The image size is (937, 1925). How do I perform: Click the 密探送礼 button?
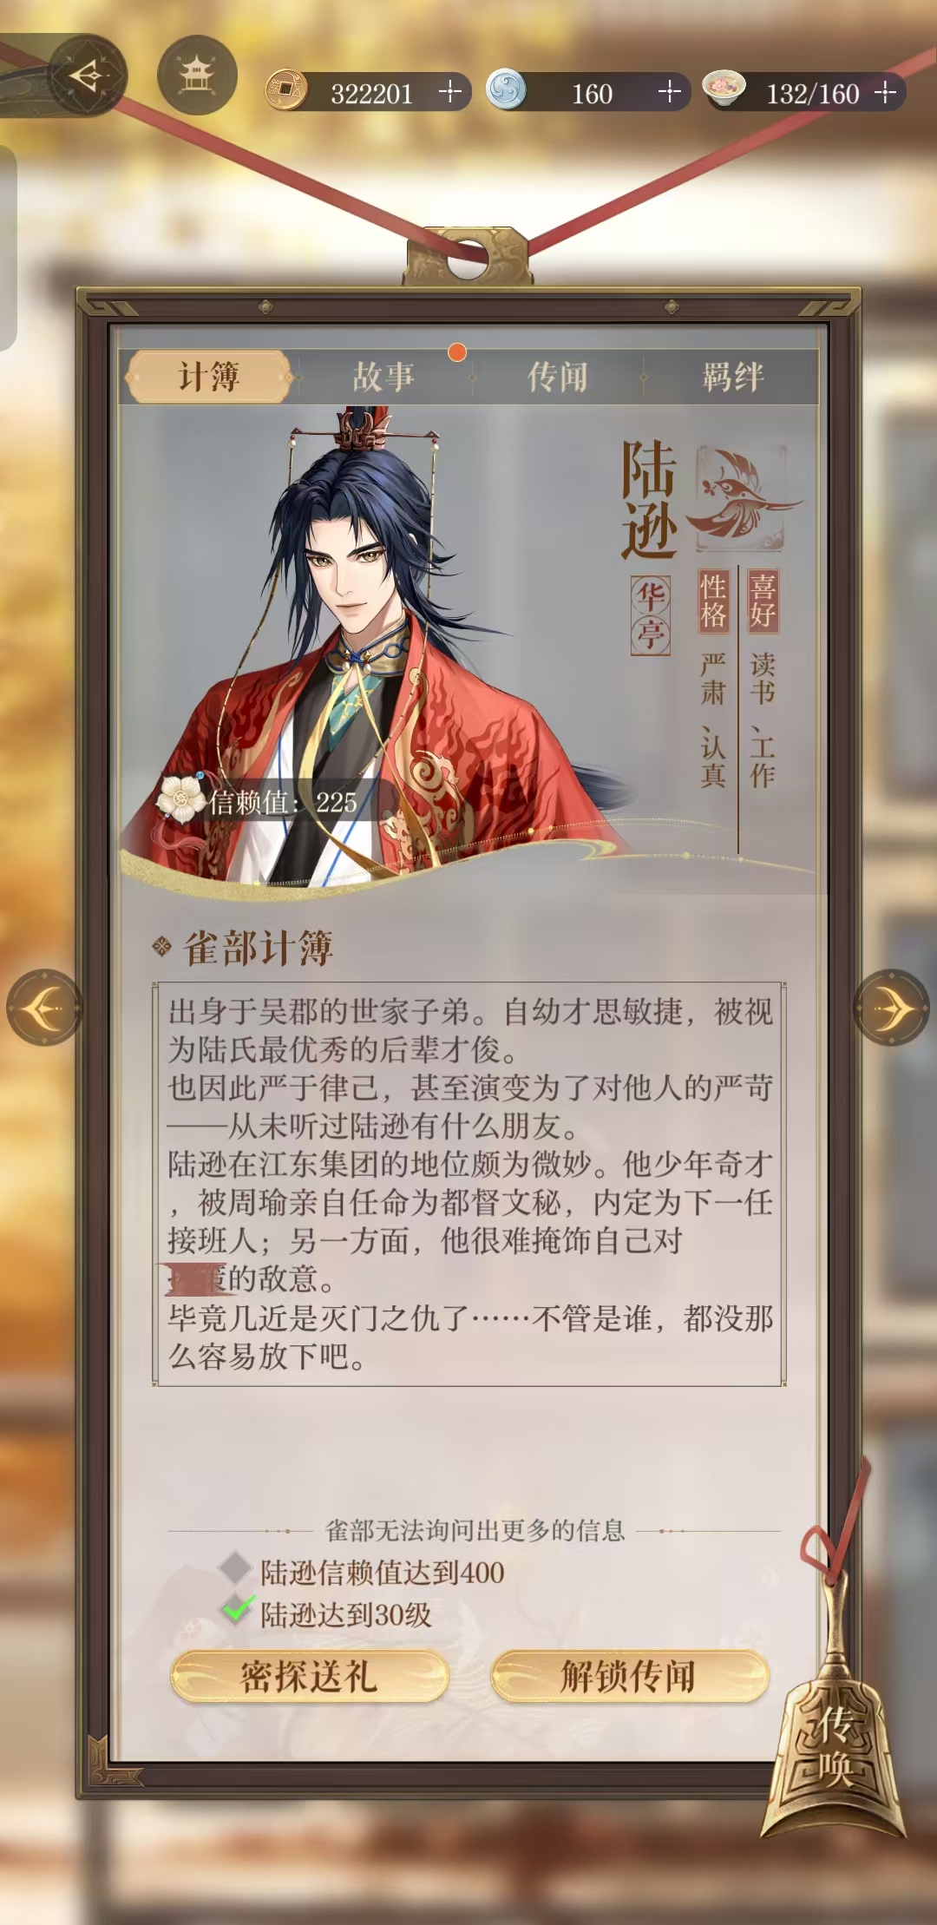[x=309, y=1676]
